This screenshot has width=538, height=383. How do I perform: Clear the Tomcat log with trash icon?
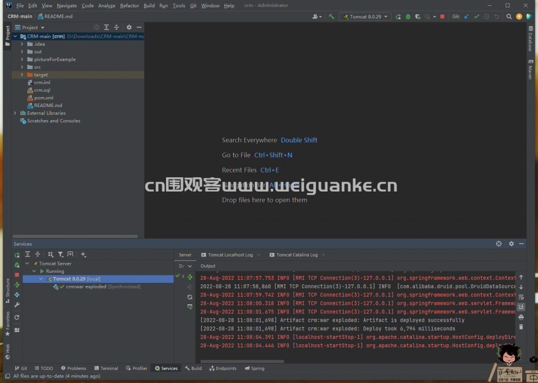pos(520,326)
